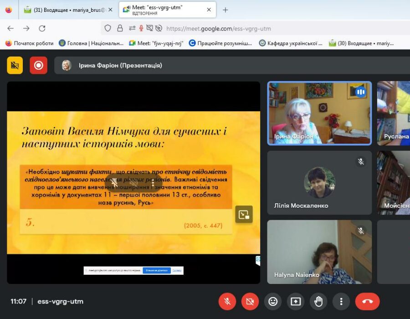Click the lock site info icon
Image resolution: width=410 pixels, height=319 pixels.
pyautogui.click(x=120, y=28)
